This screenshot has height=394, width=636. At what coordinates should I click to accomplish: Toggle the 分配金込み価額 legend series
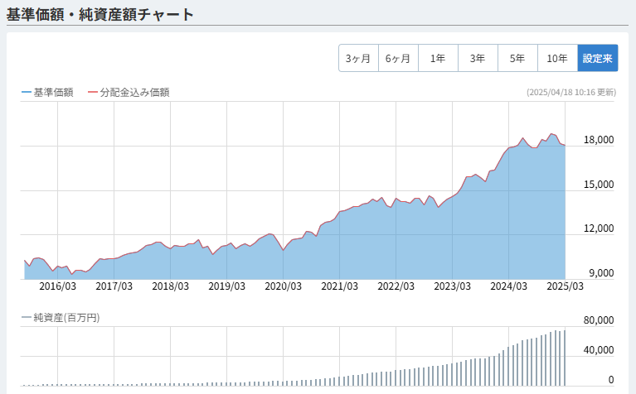[x=129, y=93]
